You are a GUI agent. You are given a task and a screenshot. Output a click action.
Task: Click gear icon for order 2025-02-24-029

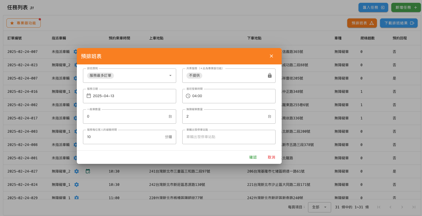pos(77,198)
